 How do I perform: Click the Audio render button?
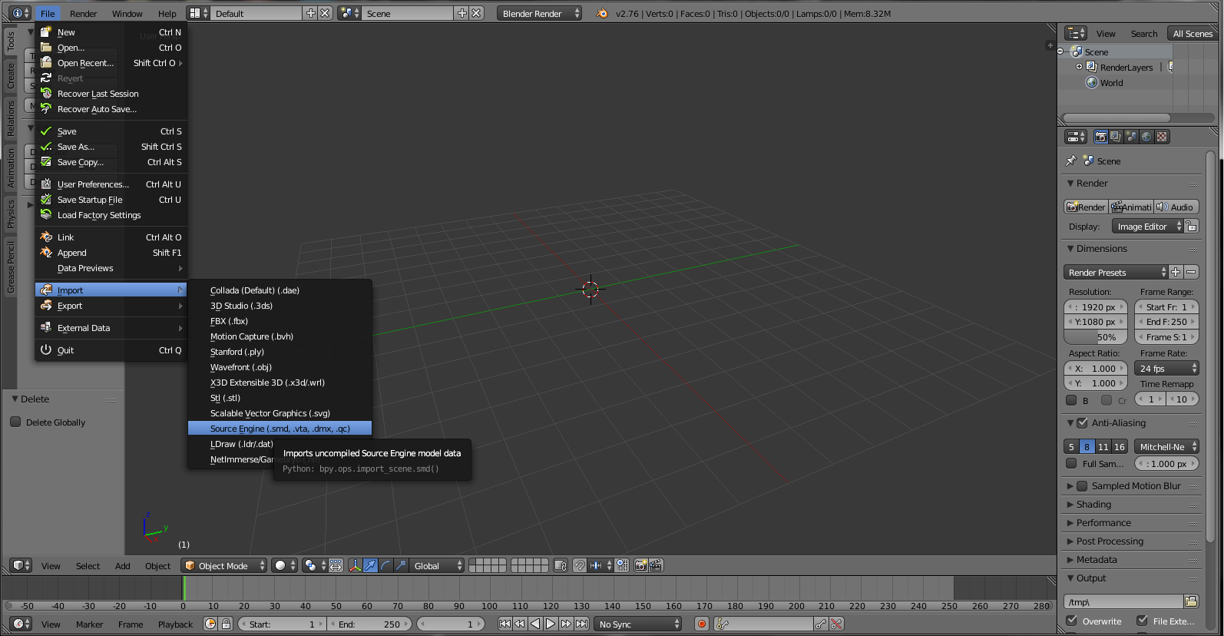1176,207
